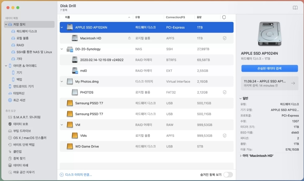Click BTRFS file system cell
This screenshot has height=181, width=304.
[x=171, y=60]
